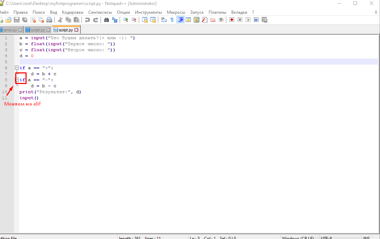Play back the recorded macro
The image size is (380, 239).
click(x=248, y=20)
